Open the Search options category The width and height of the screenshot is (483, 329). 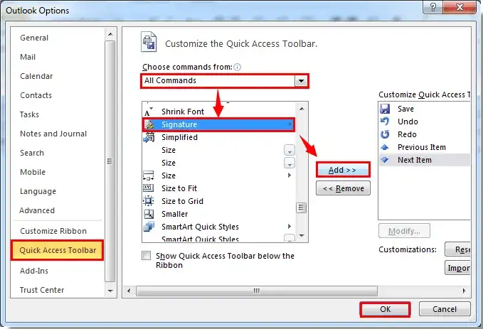[x=32, y=153]
